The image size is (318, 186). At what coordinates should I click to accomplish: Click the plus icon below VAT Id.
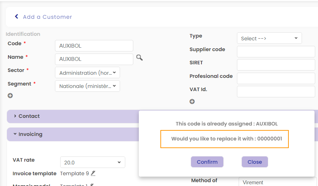click(x=192, y=102)
